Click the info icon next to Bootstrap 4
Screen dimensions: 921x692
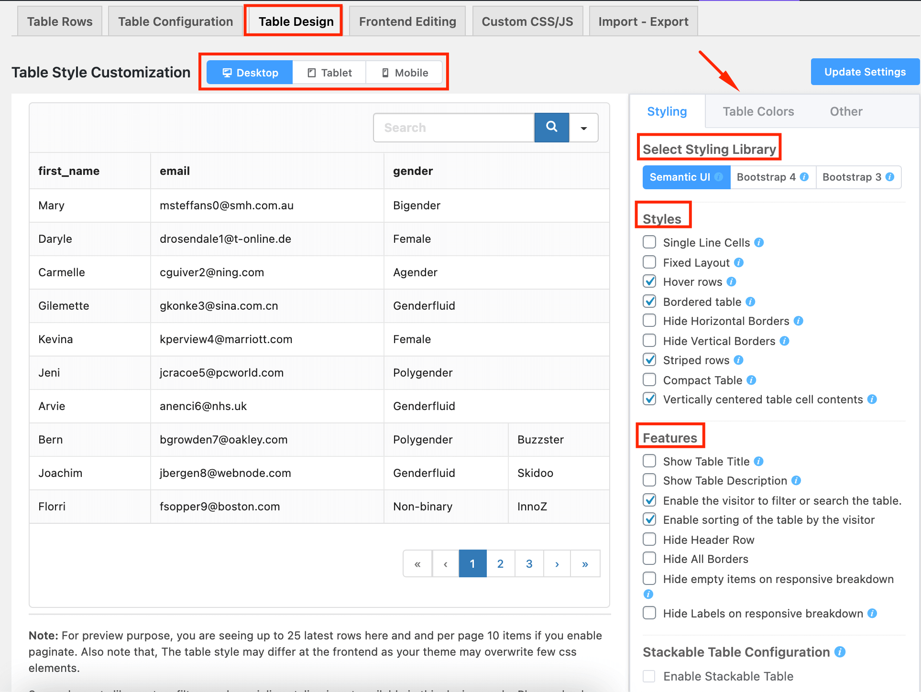tap(804, 176)
